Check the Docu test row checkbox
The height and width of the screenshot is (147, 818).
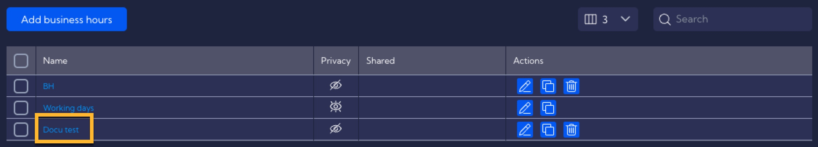(x=21, y=130)
